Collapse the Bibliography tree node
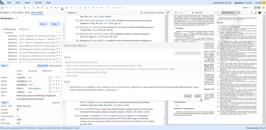266x130 pixels. point(2,29)
